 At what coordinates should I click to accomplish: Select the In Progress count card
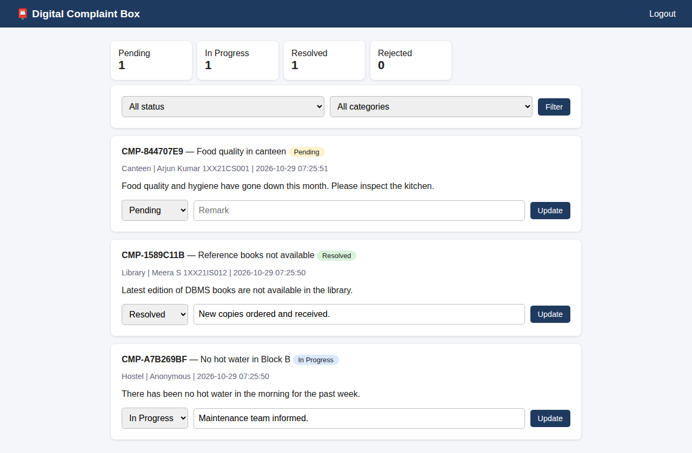click(238, 60)
